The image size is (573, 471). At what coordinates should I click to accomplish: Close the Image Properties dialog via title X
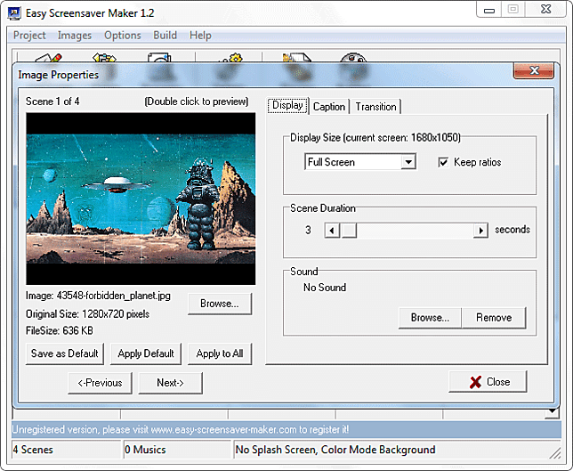click(534, 70)
